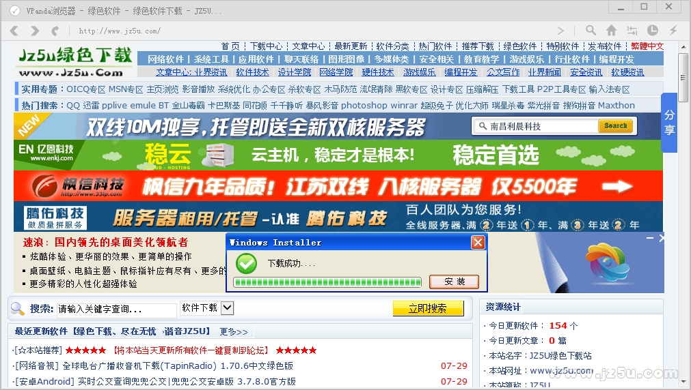Click the vertical scrollbar down arrow

coord(683,382)
